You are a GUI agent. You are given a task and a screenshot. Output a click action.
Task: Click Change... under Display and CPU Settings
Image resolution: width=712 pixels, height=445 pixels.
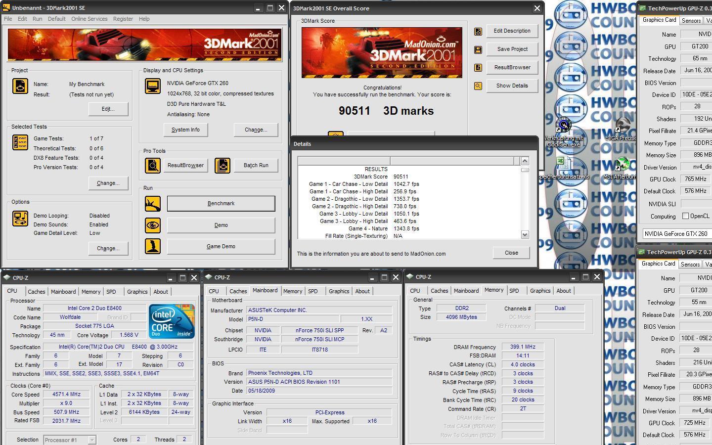pyautogui.click(x=256, y=130)
